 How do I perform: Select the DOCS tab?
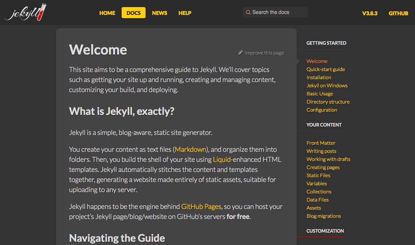134,13
